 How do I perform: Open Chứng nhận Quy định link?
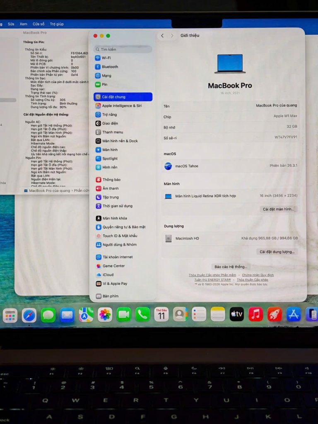[258, 275]
